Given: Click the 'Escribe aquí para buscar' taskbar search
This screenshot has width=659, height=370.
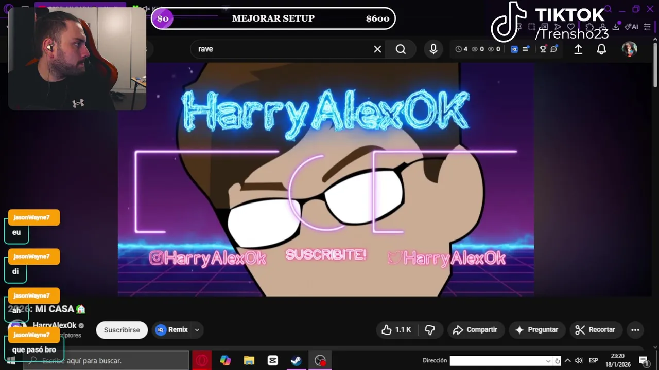Looking at the screenshot, I should coord(106,361).
